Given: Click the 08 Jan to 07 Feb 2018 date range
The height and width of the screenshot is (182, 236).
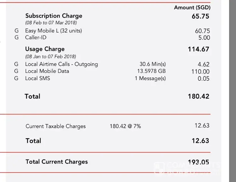Looking at the screenshot, I should [51, 57].
